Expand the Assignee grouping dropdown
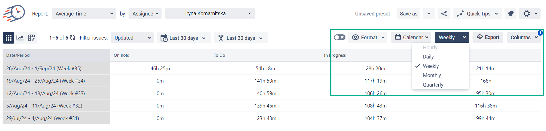The height and width of the screenshot is (131, 546). click(x=145, y=14)
